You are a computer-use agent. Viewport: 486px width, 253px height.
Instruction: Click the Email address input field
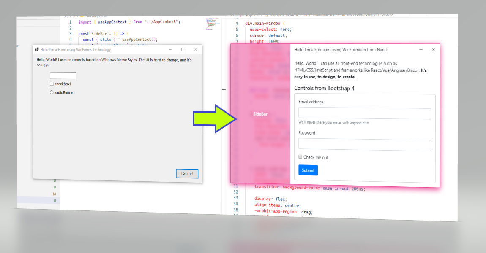(364, 113)
